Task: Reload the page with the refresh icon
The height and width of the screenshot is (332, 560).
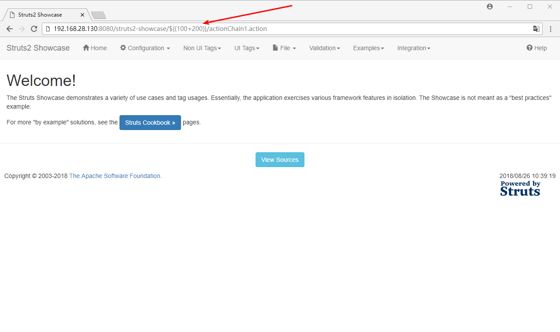Action: tap(34, 29)
